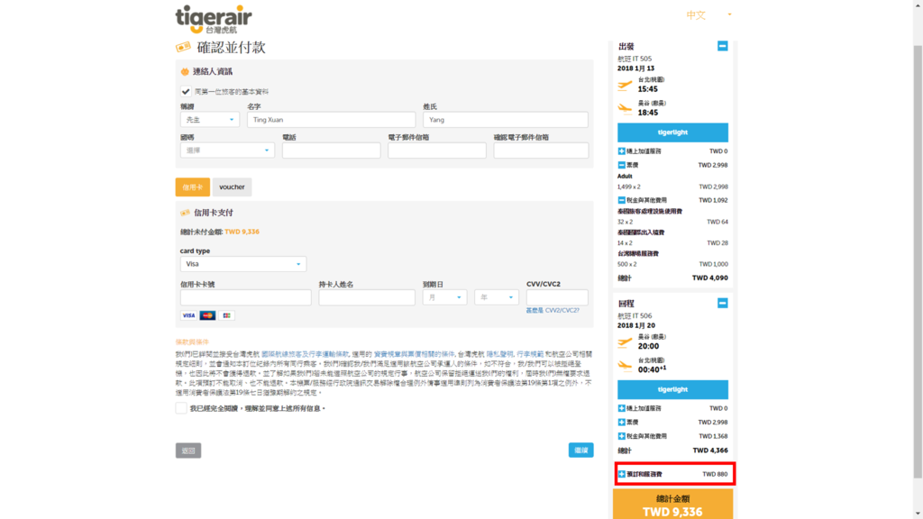The width and height of the screenshot is (923, 519).
Task: Click the 14 x 2 TWD 28 fee line
Action: [x=672, y=243]
